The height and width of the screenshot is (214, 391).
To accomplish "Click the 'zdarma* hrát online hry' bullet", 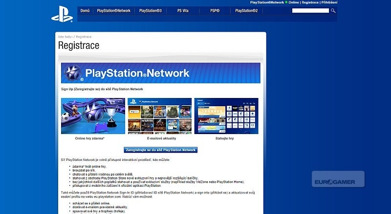I will [89, 167].
